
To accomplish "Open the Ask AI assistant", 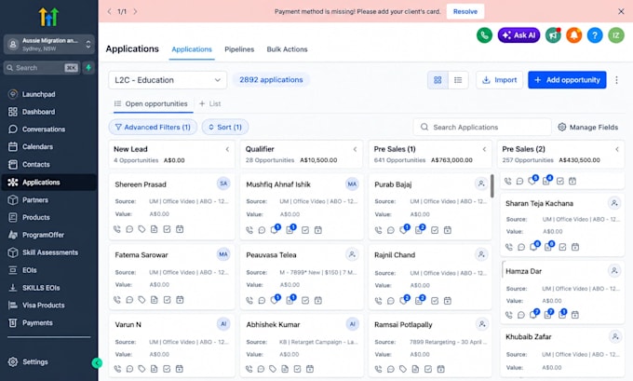I will [x=519, y=35].
